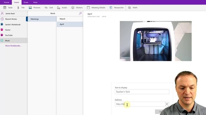
Task: Click the Audio microphone icon
Action: [59, 8]
